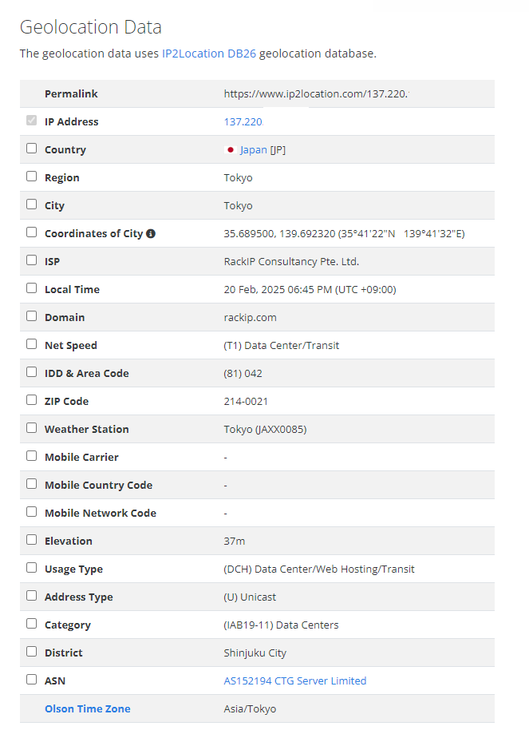Click the Japan flag icon
This screenshot has width=529, height=734.
click(230, 150)
